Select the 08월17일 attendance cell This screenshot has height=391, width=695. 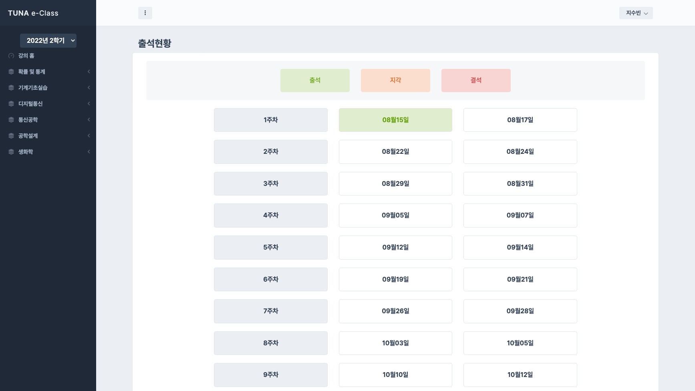520,120
